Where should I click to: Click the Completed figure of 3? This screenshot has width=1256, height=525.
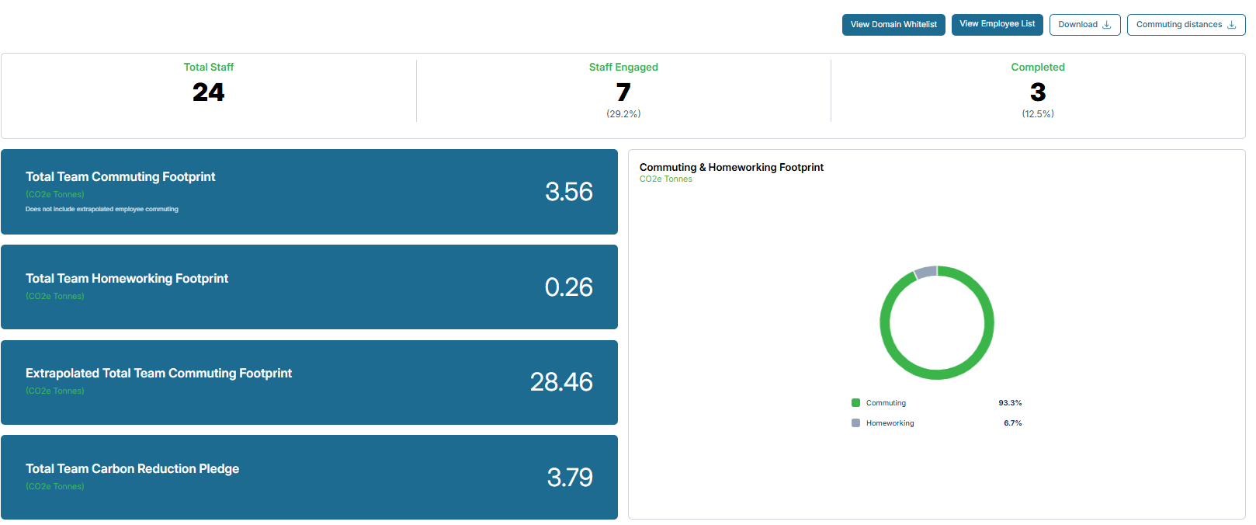click(1038, 92)
